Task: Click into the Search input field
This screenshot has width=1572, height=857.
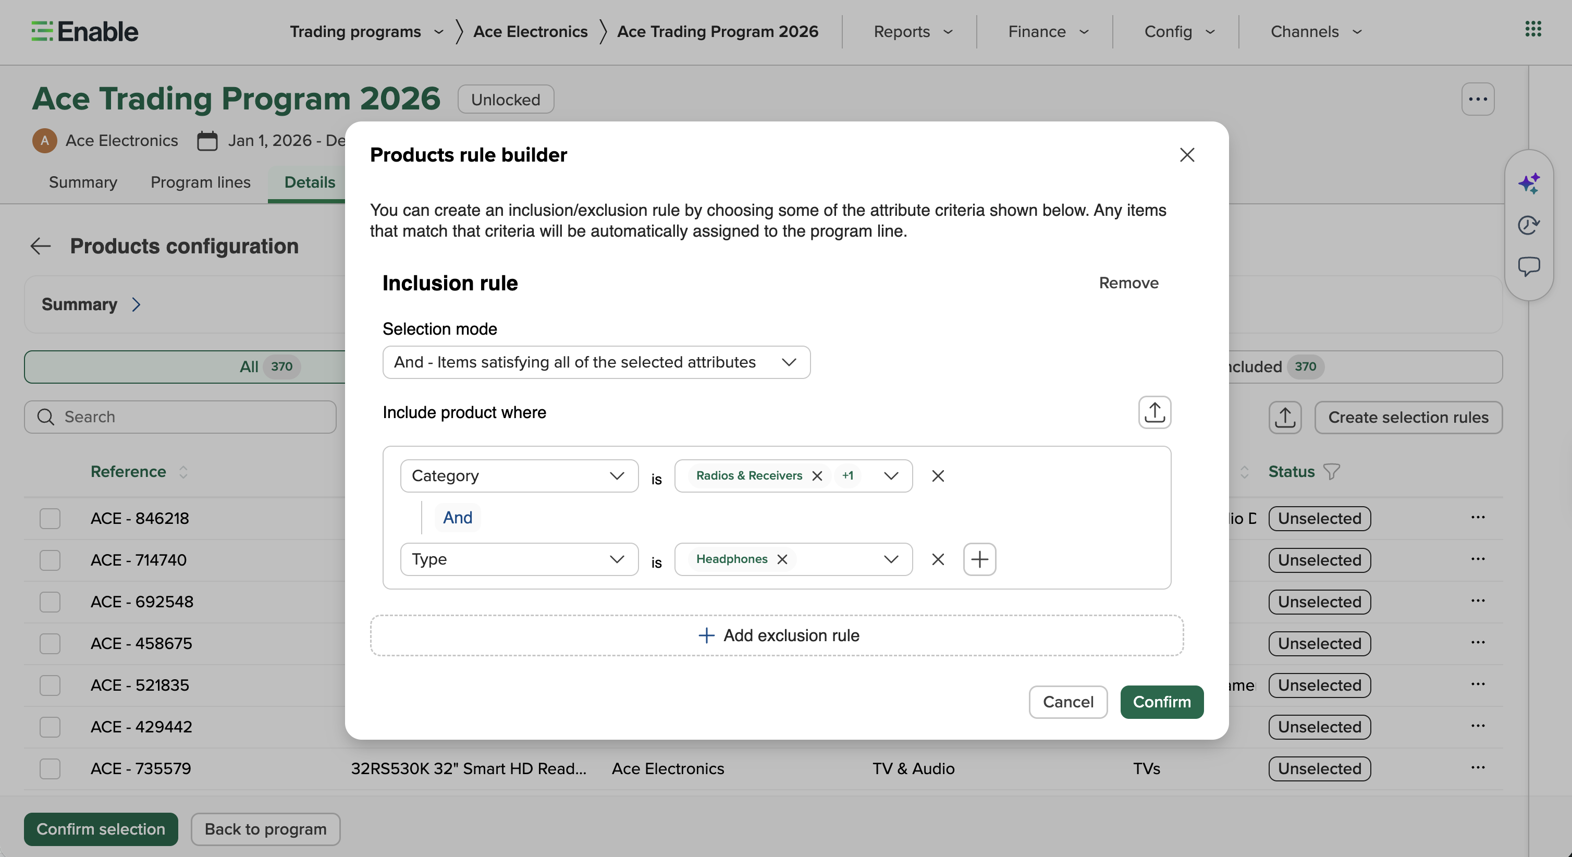Action: [x=180, y=417]
